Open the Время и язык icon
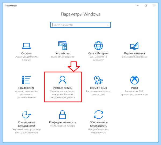 pos(98,80)
